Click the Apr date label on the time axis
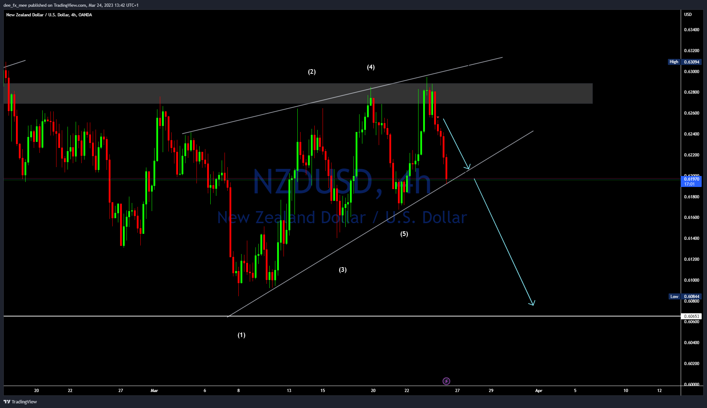This screenshot has height=408, width=707. 539,391
